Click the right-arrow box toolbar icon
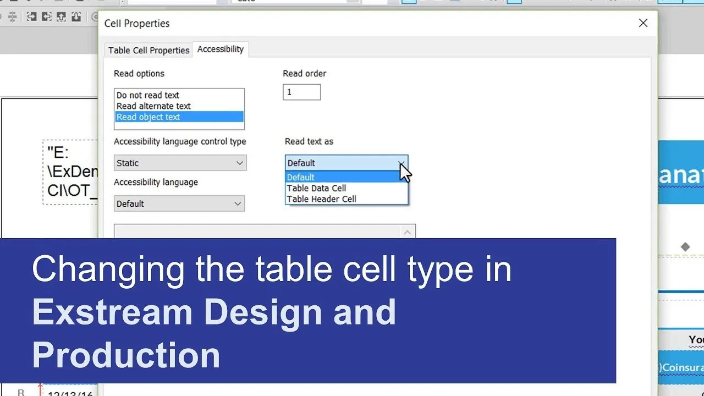This screenshot has width=704, height=396. [x=32, y=16]
